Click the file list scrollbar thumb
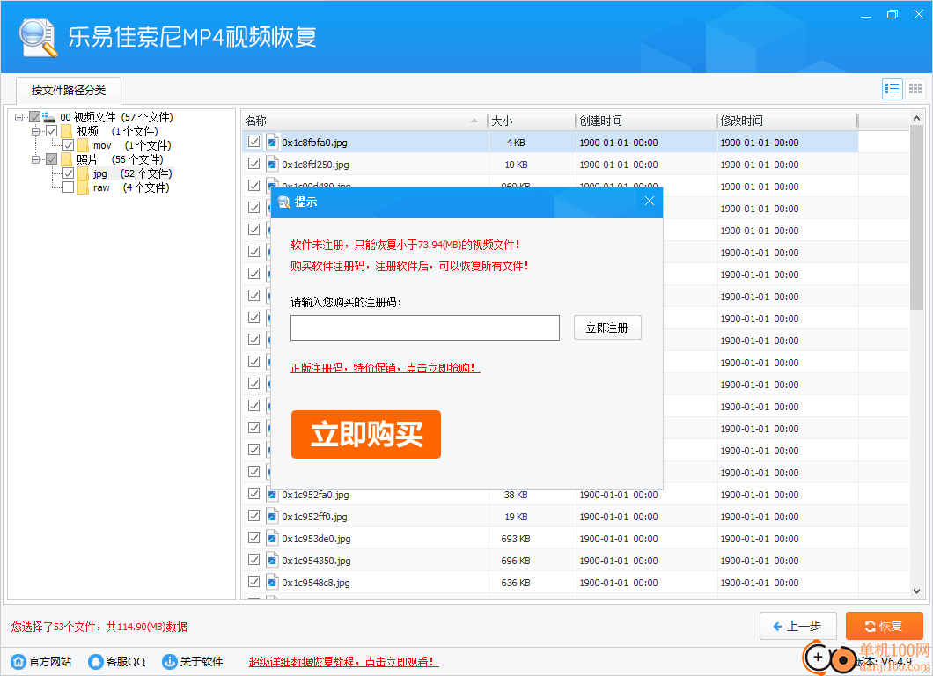This screenshot has height=676, width=933. (916, 217)
